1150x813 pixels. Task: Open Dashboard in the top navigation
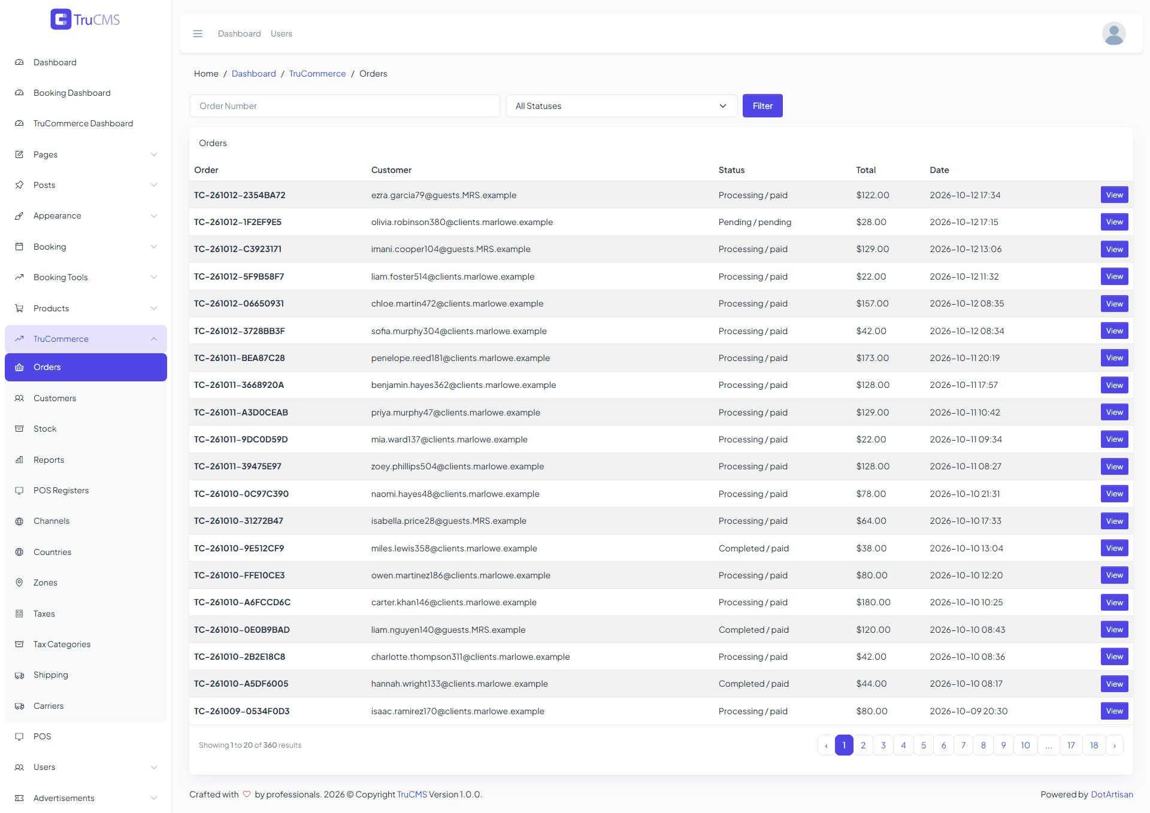(239, 34)
